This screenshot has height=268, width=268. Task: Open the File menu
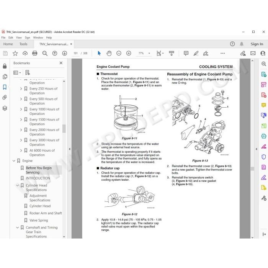click(x=3, y=38)
